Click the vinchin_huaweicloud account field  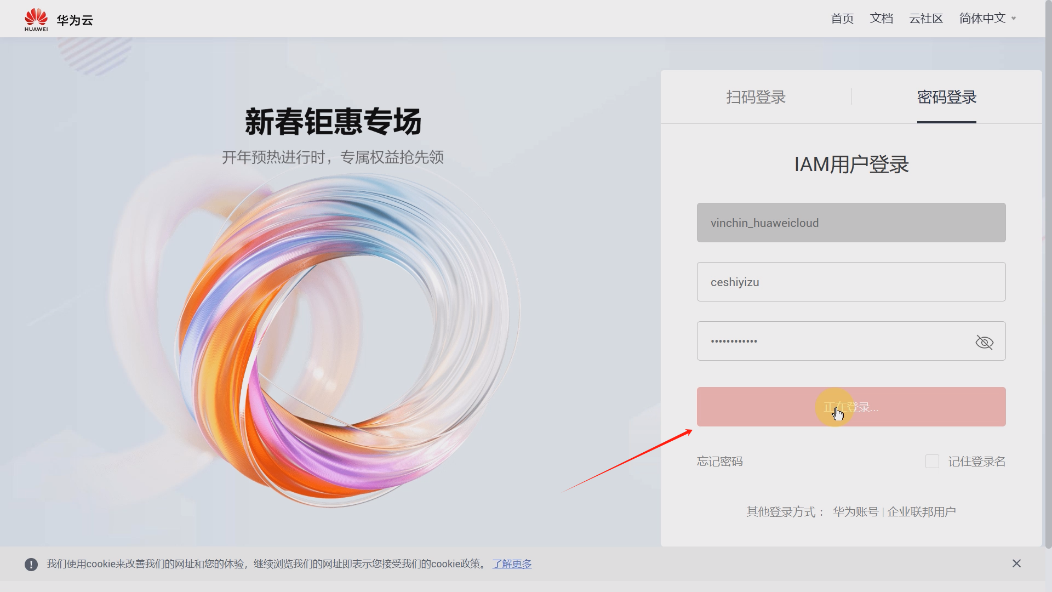851,223
